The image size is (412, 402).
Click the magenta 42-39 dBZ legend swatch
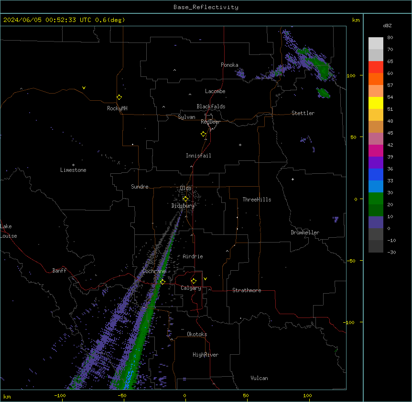(376, 150)
